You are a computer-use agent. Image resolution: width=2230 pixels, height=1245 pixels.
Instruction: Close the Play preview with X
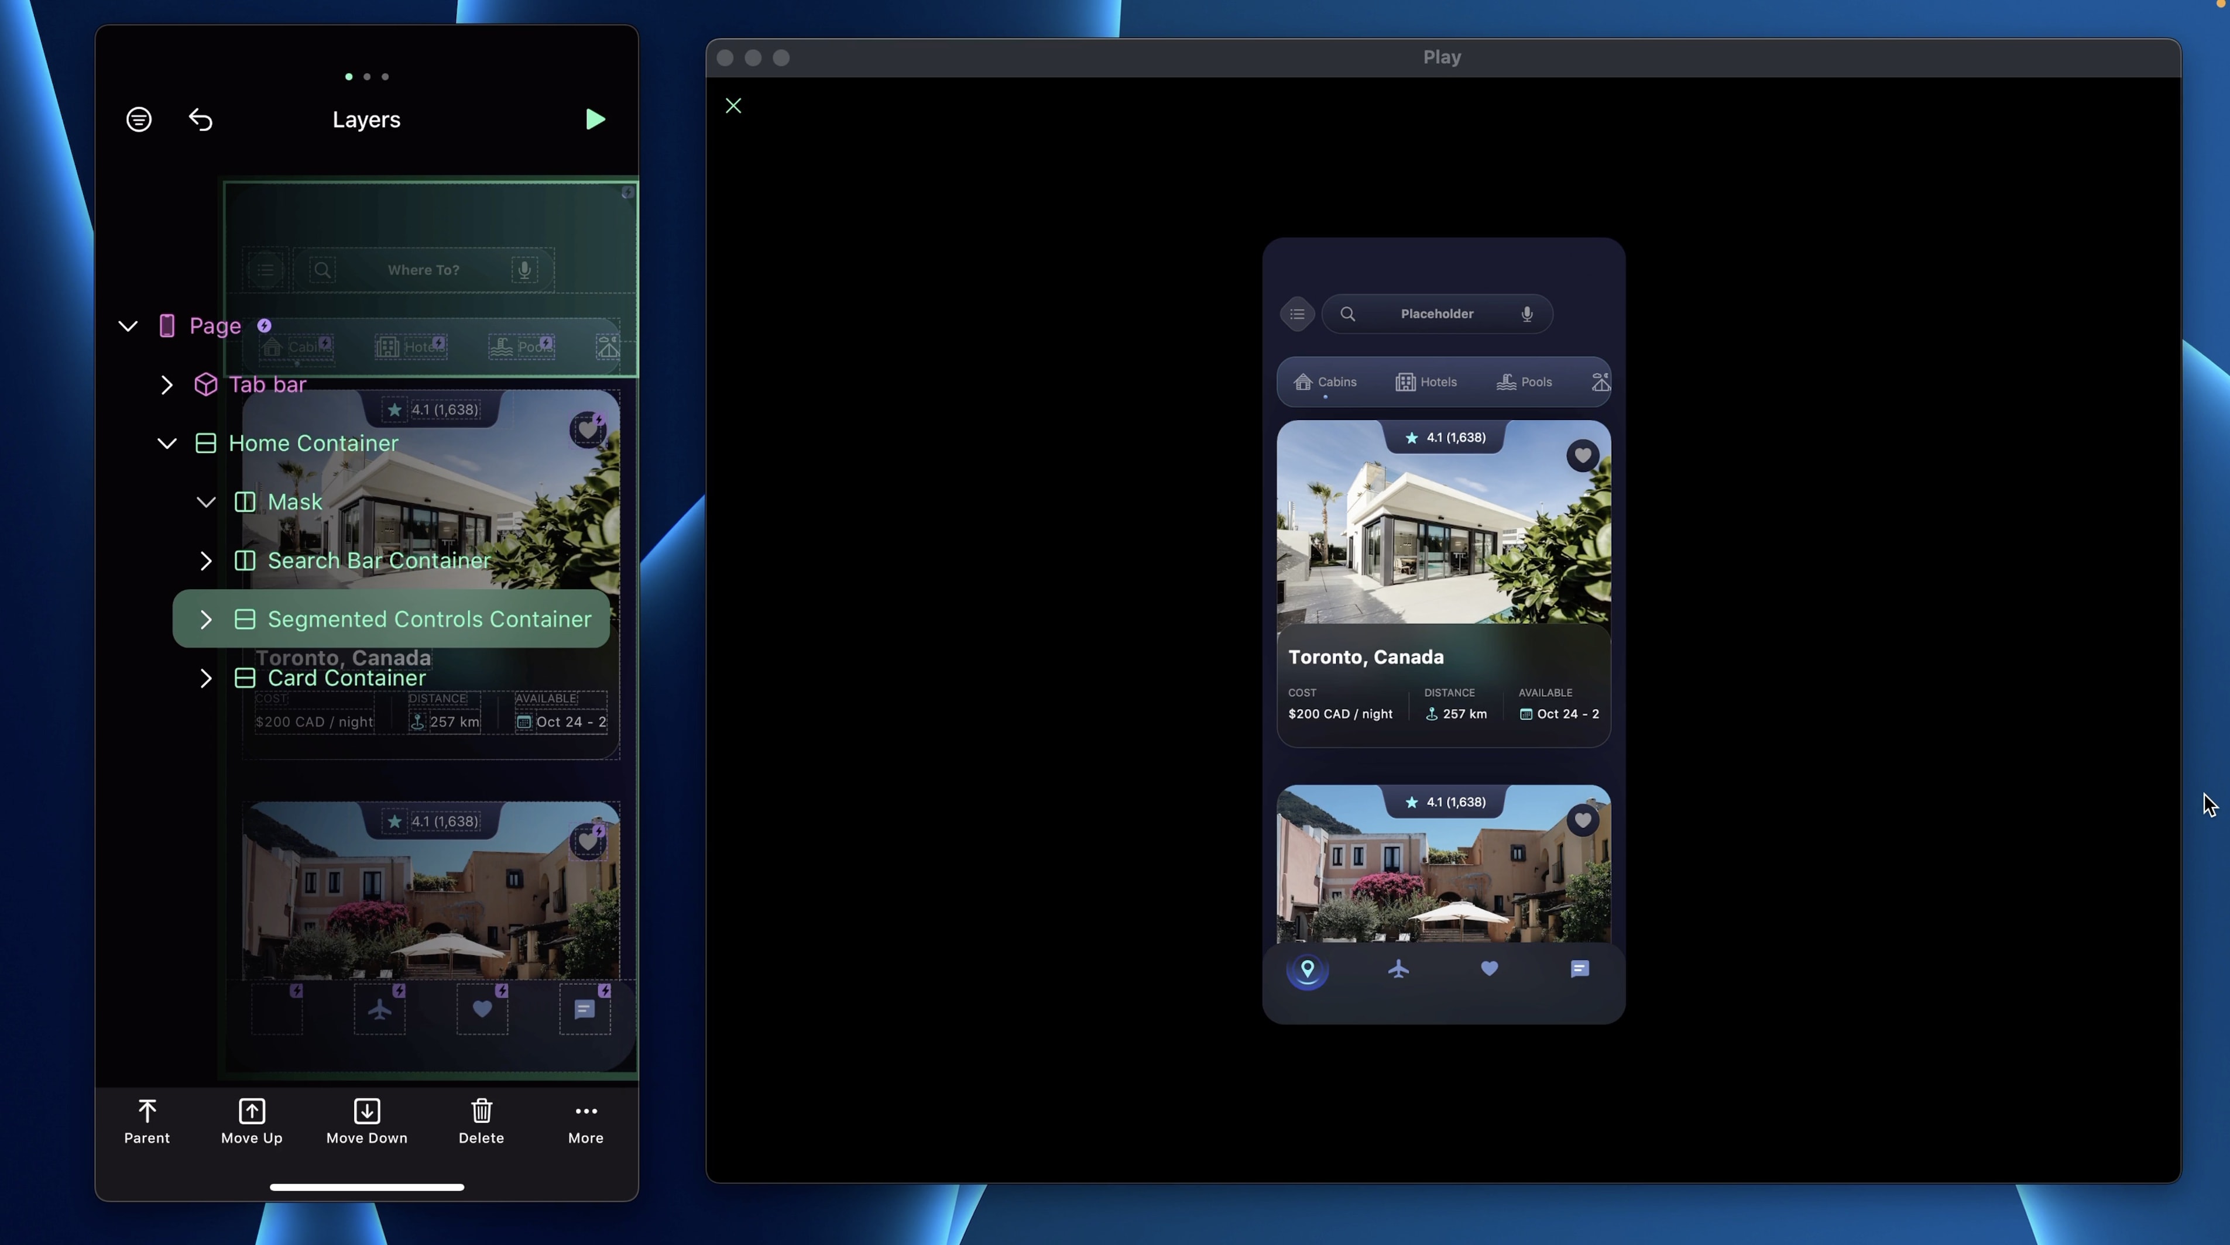(733, 105)
